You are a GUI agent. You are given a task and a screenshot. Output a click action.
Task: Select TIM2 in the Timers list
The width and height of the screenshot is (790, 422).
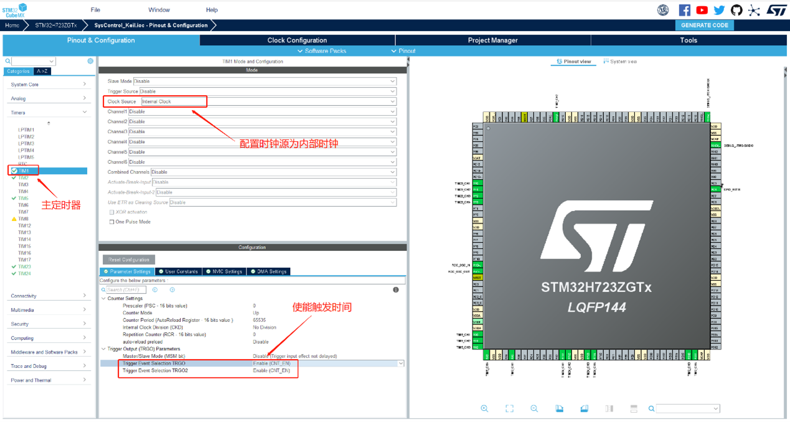click(23, 178)
